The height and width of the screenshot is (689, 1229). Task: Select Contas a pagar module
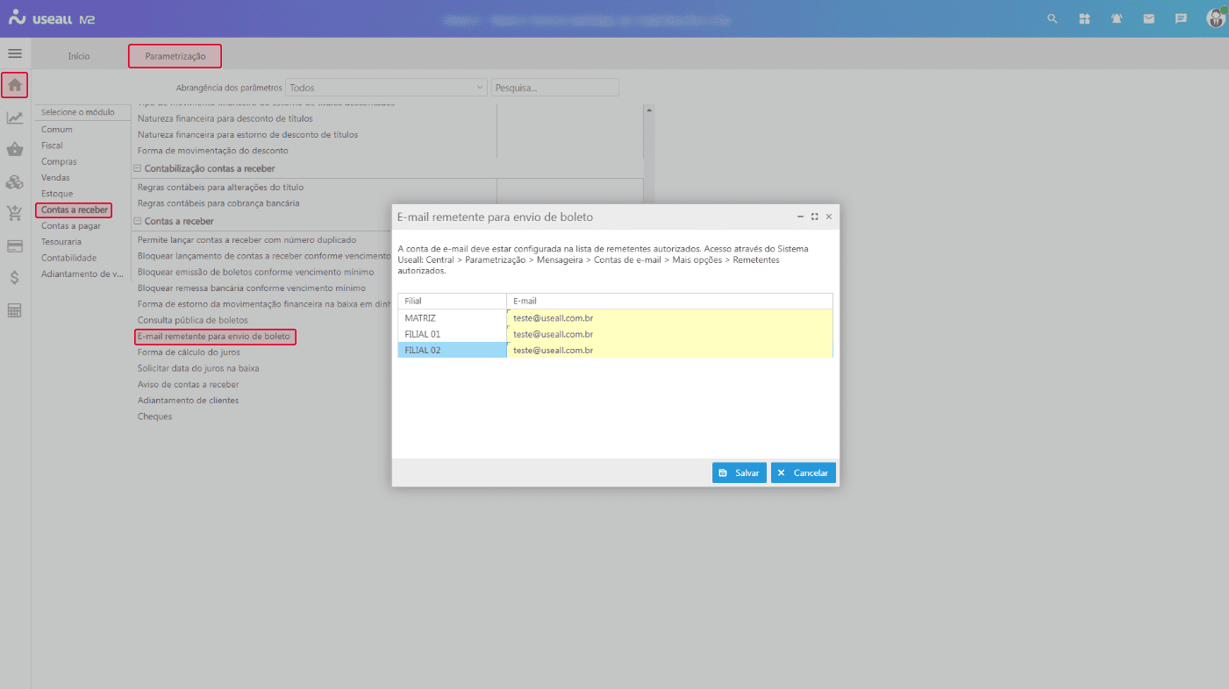71,226
